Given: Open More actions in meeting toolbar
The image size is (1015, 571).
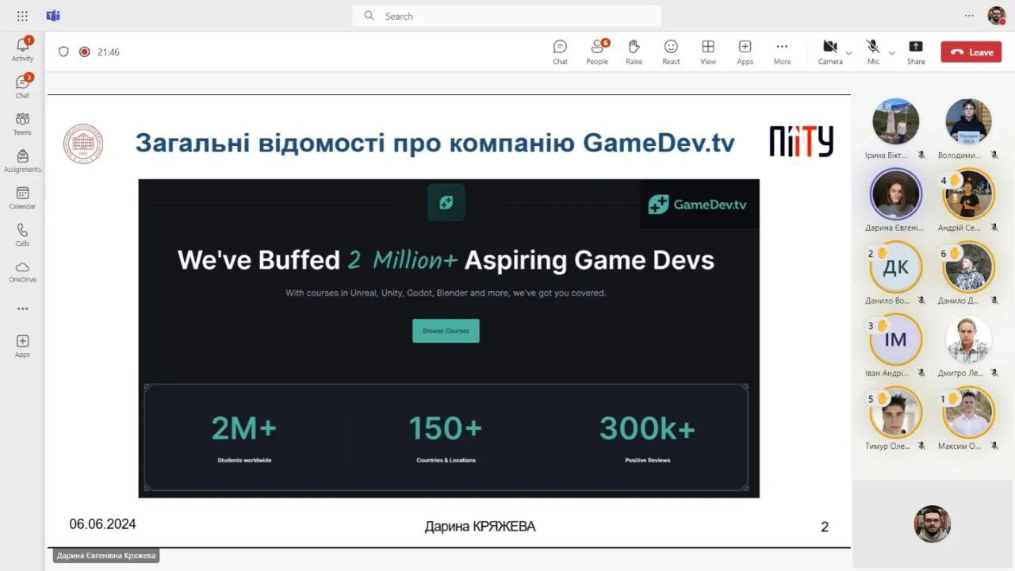Looking at the screenshot, I should (x=782, y=52).
